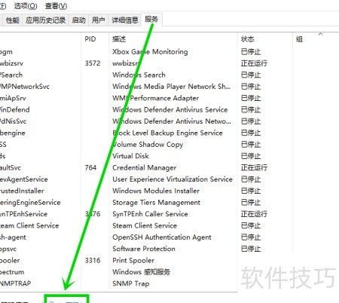Screen dimensions: 339x303
Task: Select the SynTPEnh Caller Service description
Action: click(150, 214)
